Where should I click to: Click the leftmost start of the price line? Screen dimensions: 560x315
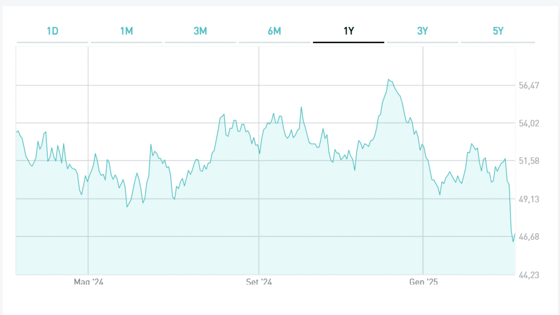(x=16, y=133)
